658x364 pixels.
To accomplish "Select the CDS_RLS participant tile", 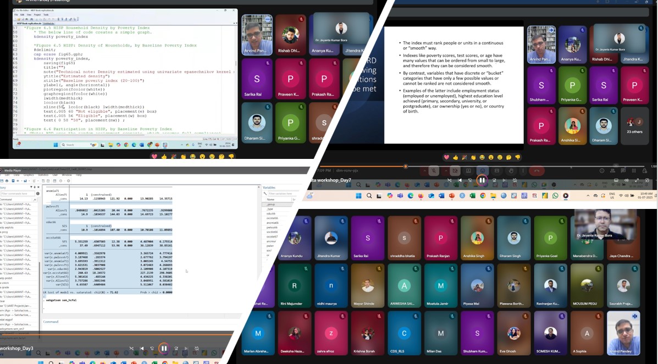I will click(x=404, y=333).
